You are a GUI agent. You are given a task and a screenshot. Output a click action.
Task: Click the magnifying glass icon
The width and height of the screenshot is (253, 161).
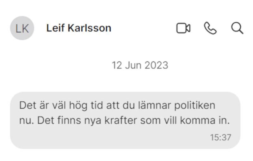237,28
